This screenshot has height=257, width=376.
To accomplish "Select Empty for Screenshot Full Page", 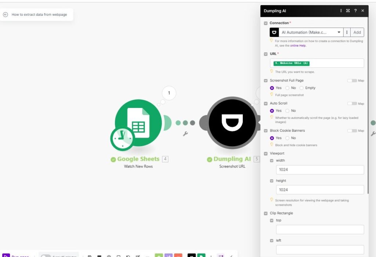I will pos(302,88).
